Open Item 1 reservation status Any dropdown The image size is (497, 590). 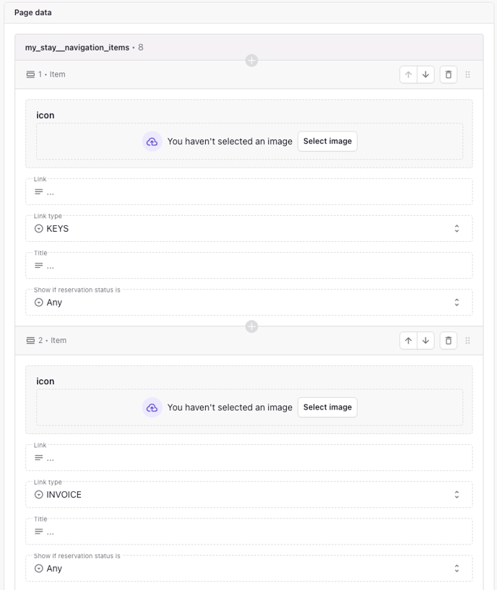(x=249, y=302)
